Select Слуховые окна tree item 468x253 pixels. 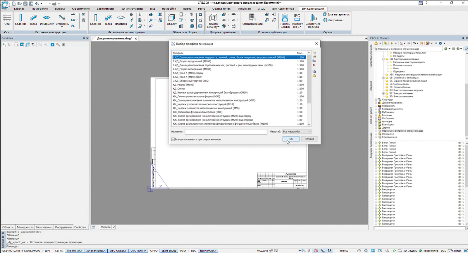coord(389,137)
